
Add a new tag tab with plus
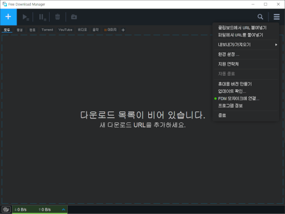(123, 30)
